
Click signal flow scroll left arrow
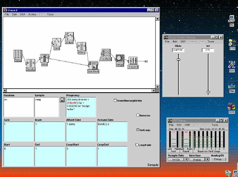5,90
